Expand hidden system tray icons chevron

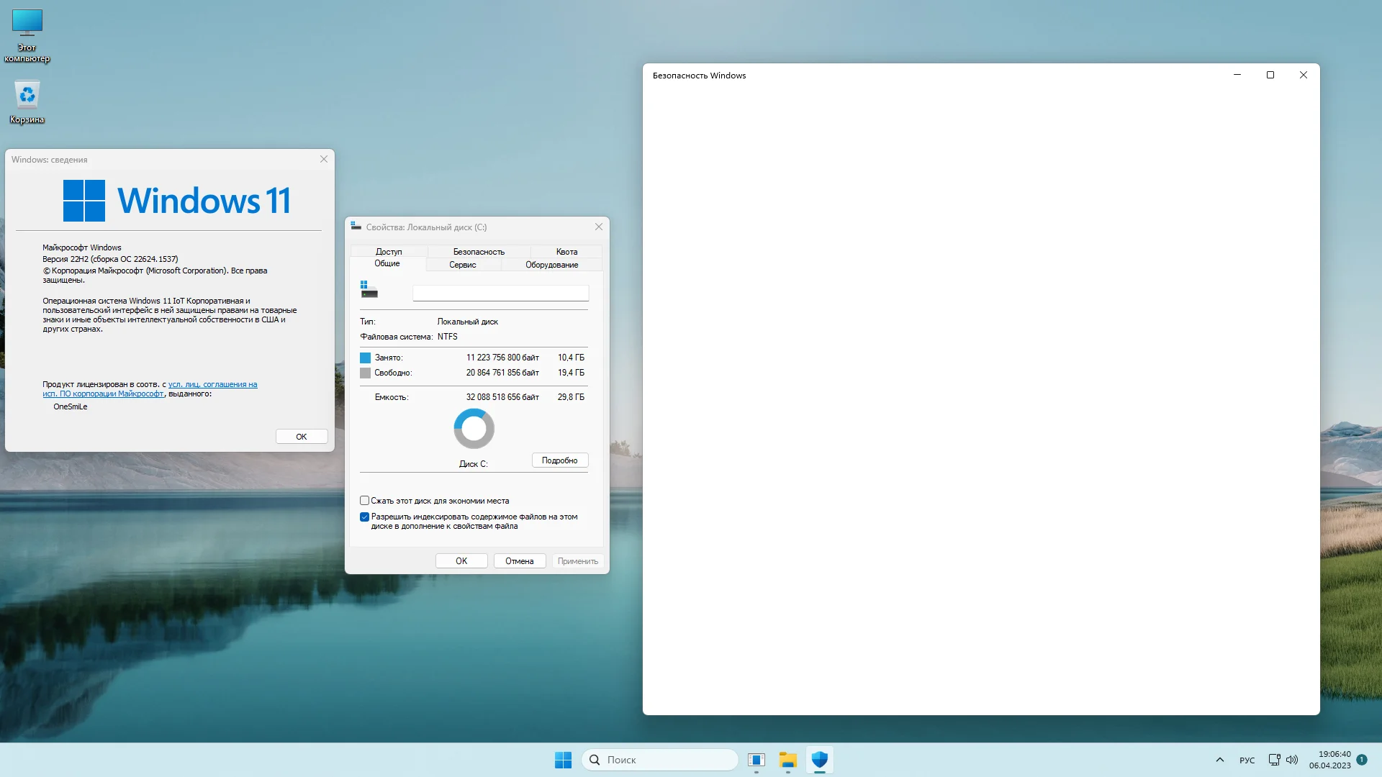1219,760
